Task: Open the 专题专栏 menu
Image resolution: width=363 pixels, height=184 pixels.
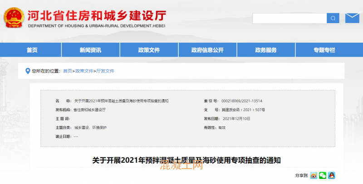Action: pyautogui.click(x=324, y=50)
